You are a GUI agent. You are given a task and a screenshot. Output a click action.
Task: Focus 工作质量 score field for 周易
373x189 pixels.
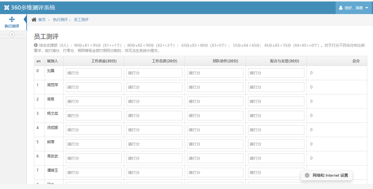[x=94, y=101]
